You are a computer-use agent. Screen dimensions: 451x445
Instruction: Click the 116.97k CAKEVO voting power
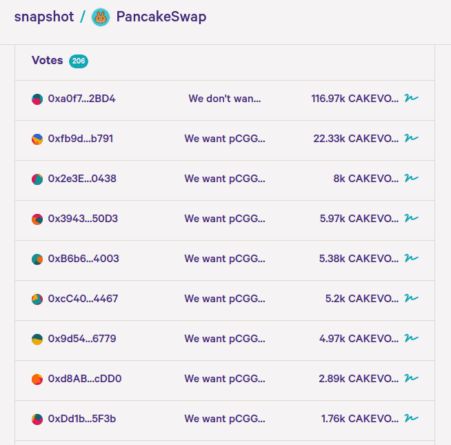pyautogui.click(x=354, y=99)
